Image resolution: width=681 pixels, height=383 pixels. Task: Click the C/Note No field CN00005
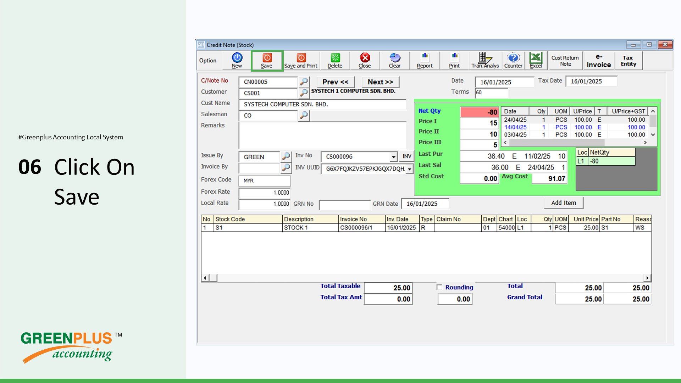[x=268, y=82]
